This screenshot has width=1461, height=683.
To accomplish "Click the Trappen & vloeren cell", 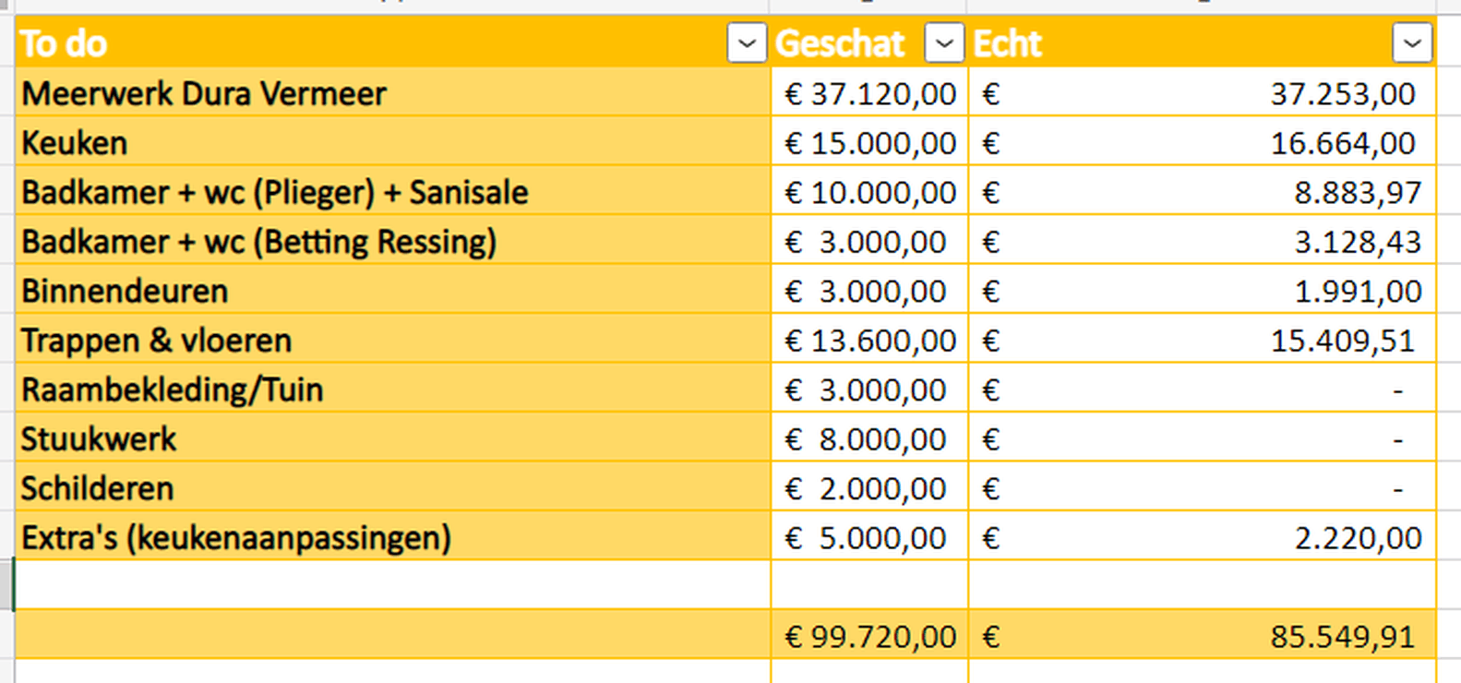I will pyautogui.click(x=393, y=341).
